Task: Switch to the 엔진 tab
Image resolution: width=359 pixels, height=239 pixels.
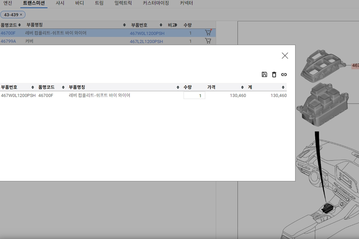Action: pyautogui.click(x=7, y=3)
